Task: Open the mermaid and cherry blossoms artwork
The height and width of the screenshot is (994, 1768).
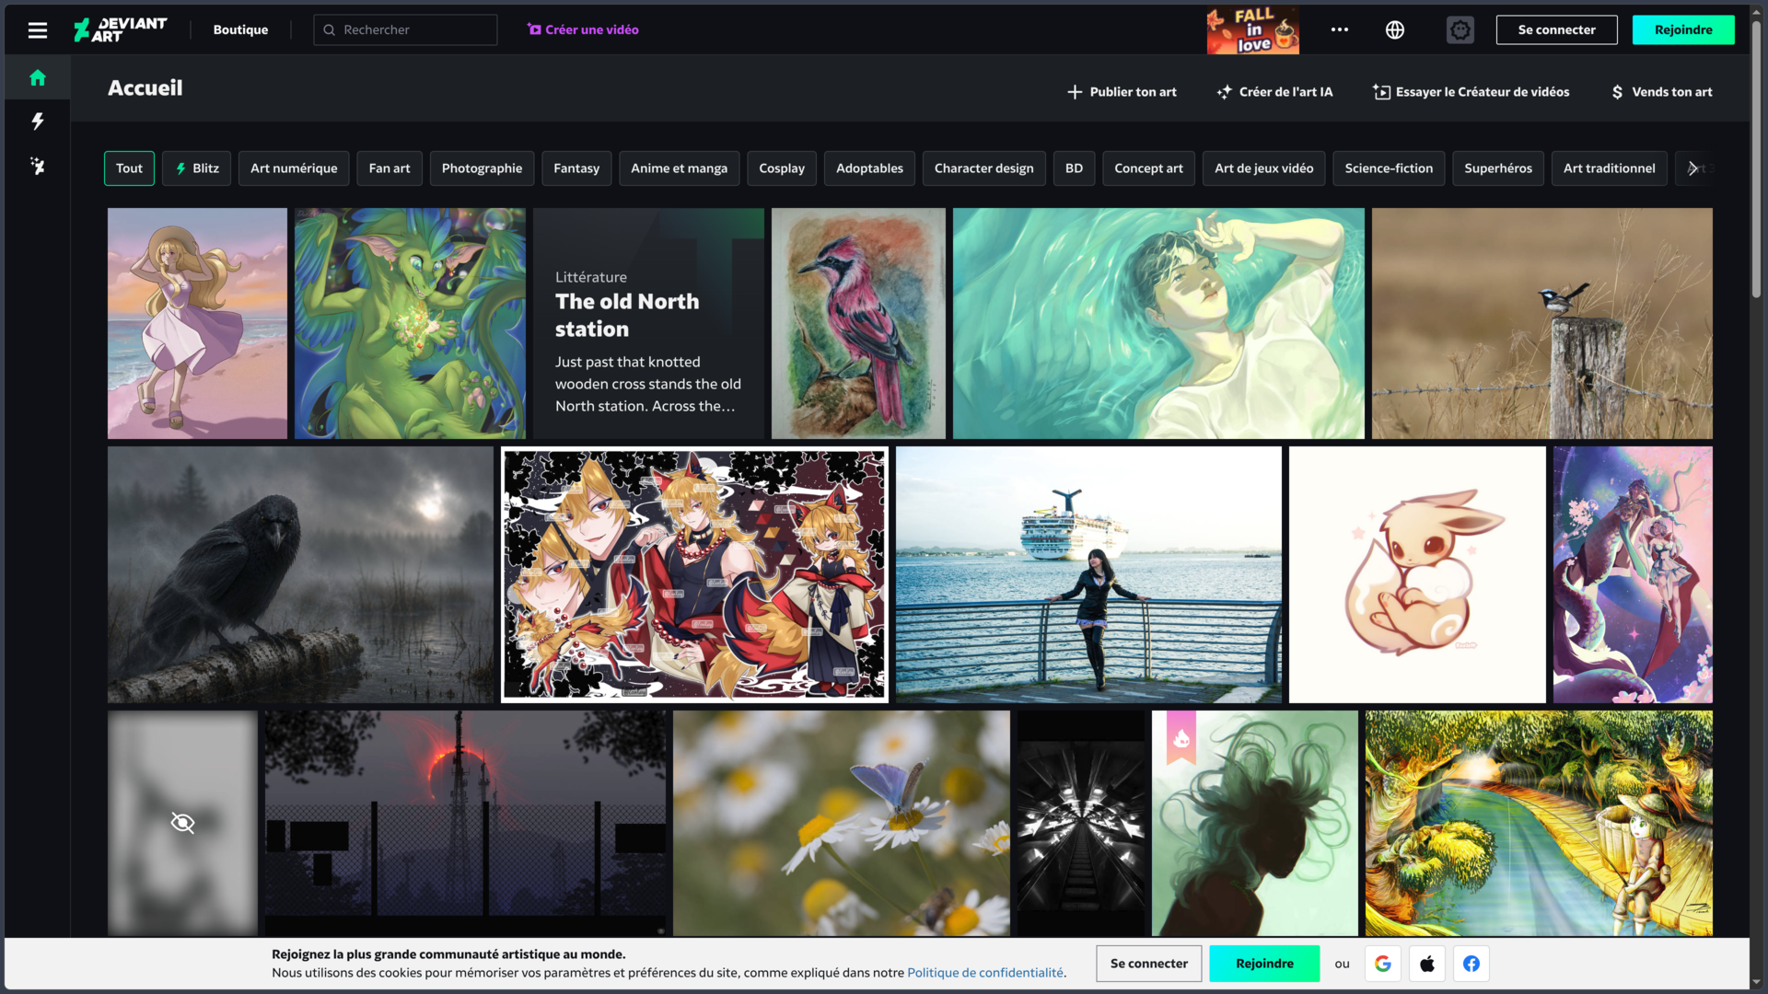Action: coord(1633,574)
